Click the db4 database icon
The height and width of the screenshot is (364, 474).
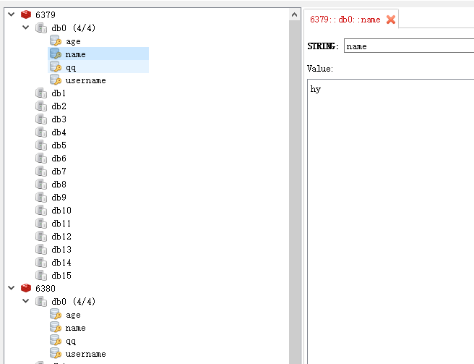click(x=41, y=132)
